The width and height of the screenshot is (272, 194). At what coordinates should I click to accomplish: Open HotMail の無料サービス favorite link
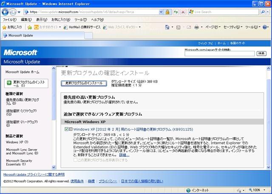click(x=82, y=27)
